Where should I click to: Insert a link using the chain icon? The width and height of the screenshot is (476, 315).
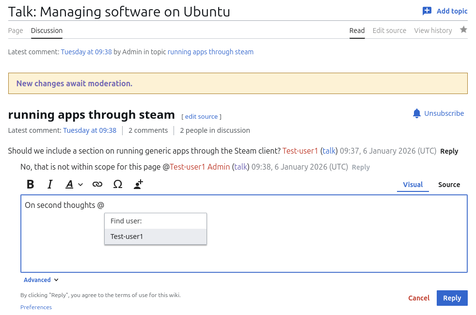click(97, 185)
